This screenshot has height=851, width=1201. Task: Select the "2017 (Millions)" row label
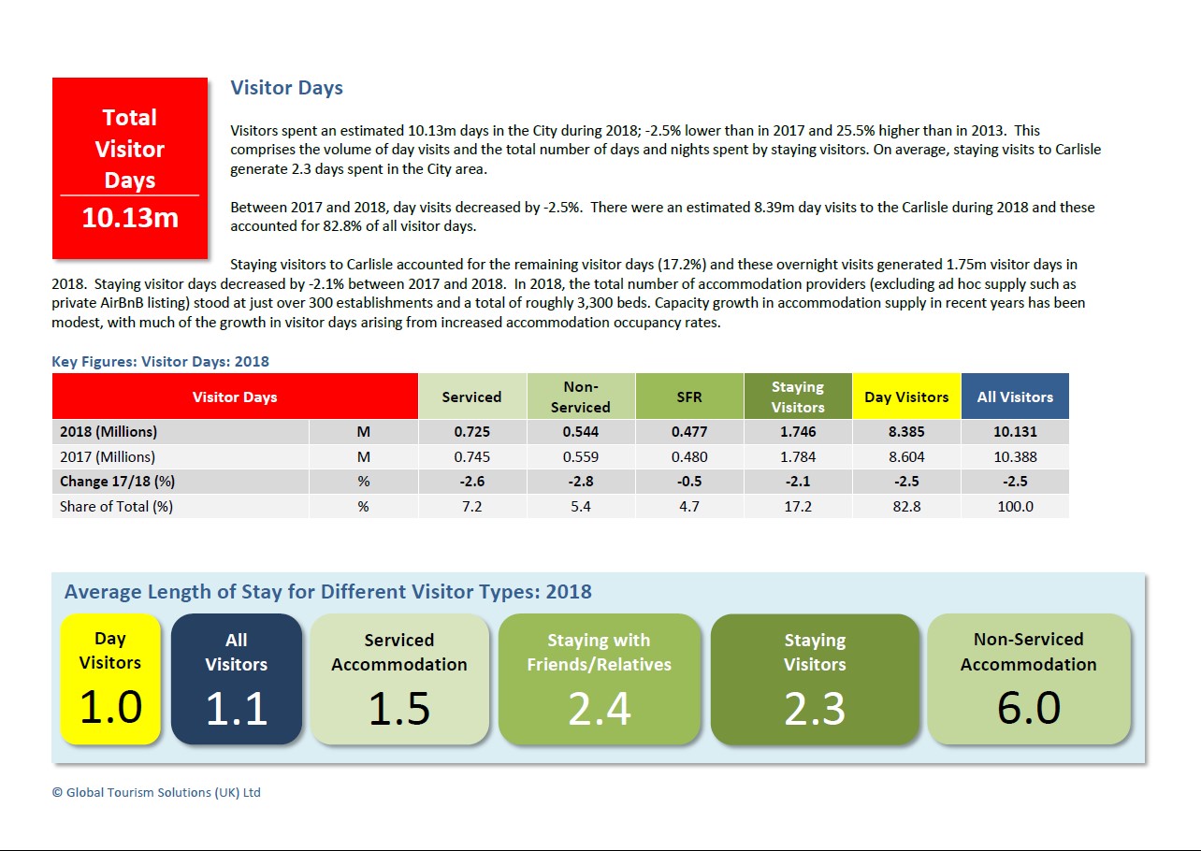108,457
